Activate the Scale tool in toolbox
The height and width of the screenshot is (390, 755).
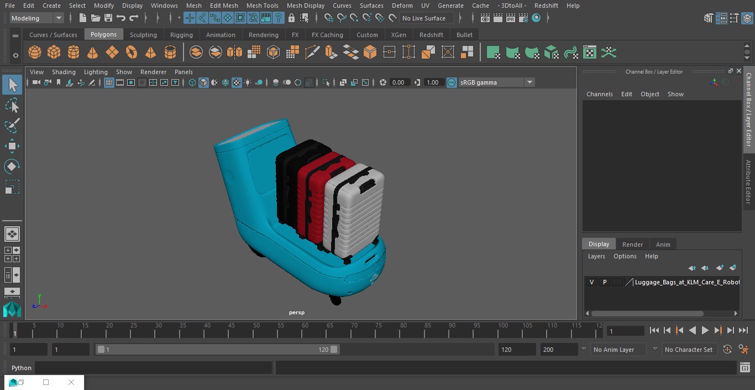point(12,187)
